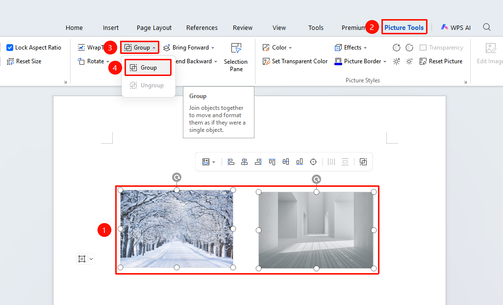Click the rotation handle above the corridor picture
The height and width of the screenshot is (305, 503).
(316, 179)
